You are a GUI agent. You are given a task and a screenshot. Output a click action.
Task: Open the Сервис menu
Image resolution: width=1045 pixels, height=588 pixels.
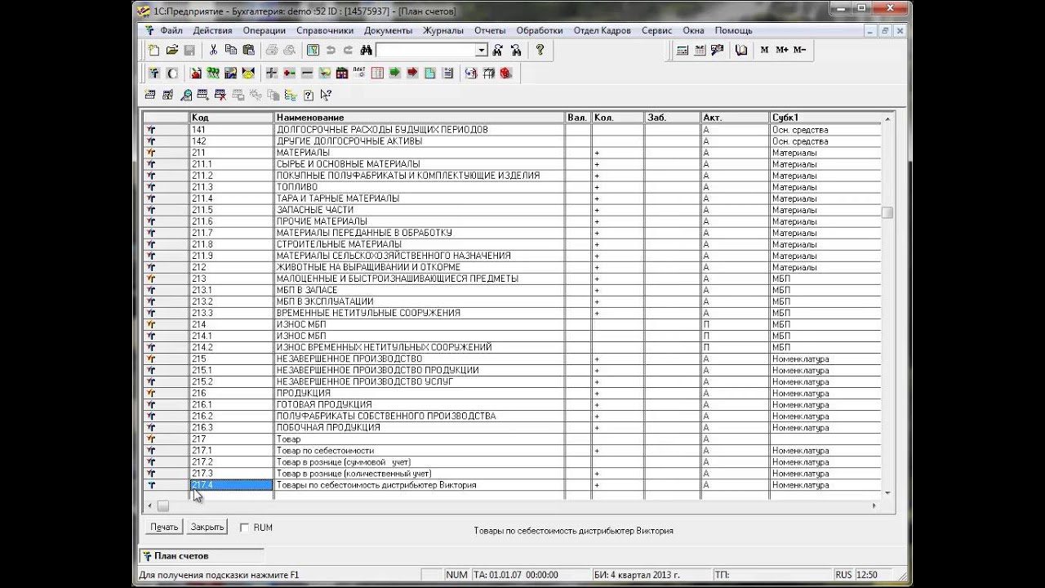pyautogui.click(x=657, y=30)
